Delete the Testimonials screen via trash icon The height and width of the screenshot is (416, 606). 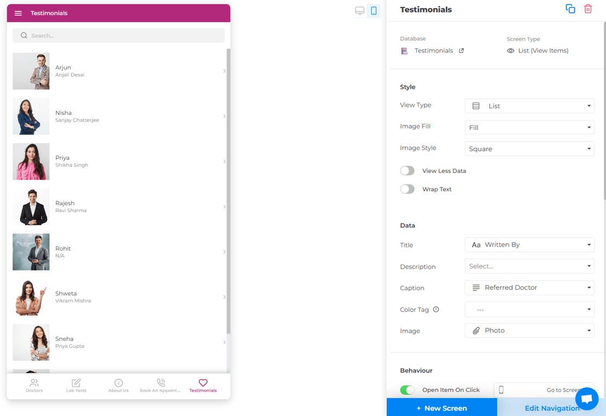(x=588, y=9)
